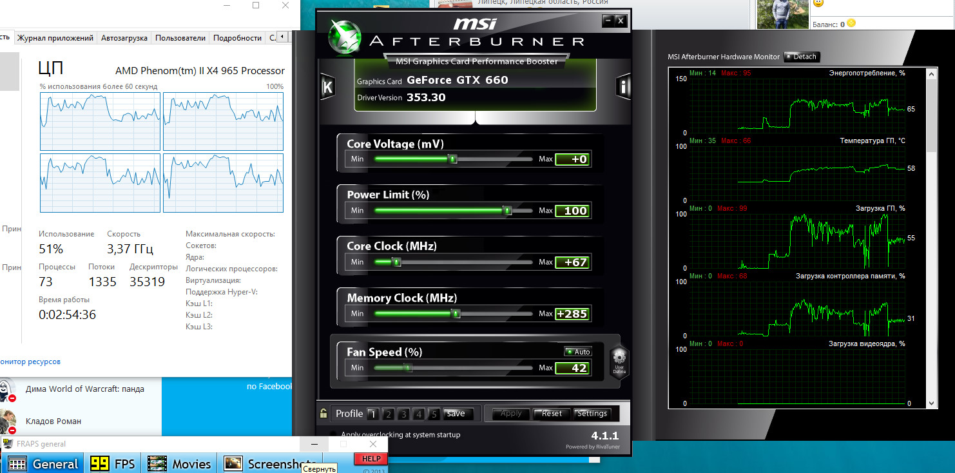Reset overclocking settings to default
Image resolution: width=955 pixels, height=473 pixels.
coord(552,414)
